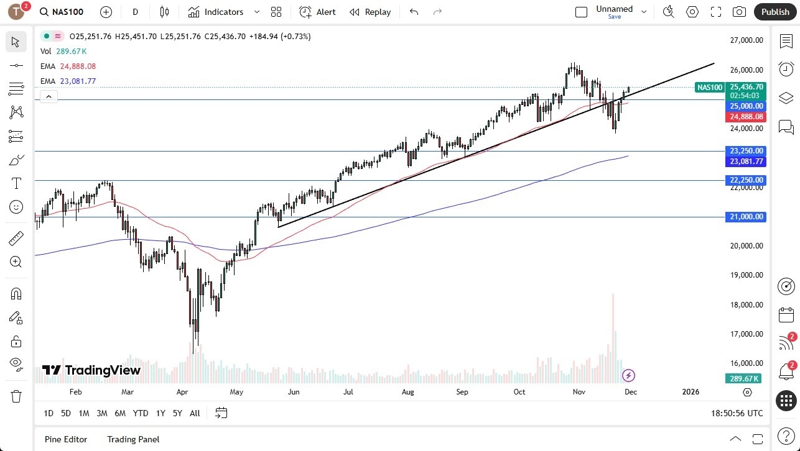Switch to the Pine Editor tab
800x451 pixels.
point(65,439)
